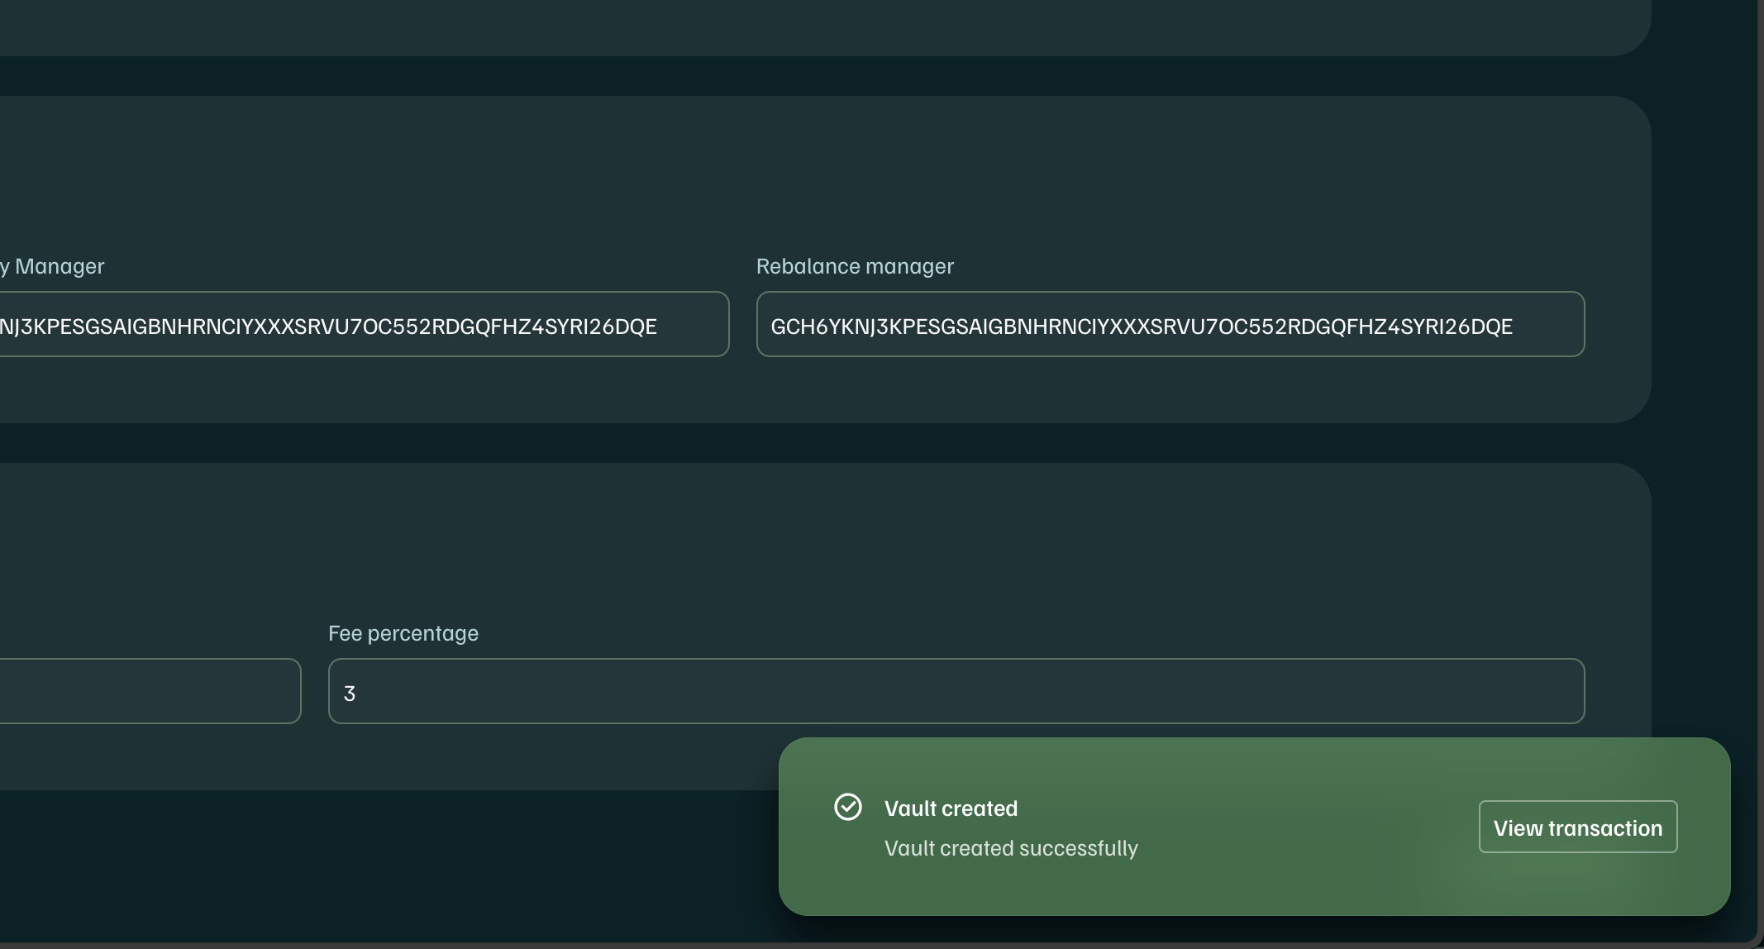This screenshot has width=1764, height=949.
Task: Focus the Rebalance manager address field
Action: pyautogui.click(x=1170, y=325)
